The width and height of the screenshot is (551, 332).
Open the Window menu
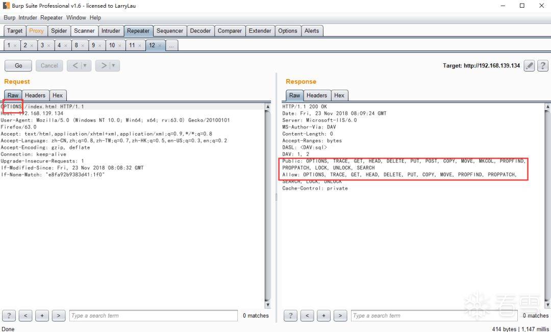[x=76, y=17]
